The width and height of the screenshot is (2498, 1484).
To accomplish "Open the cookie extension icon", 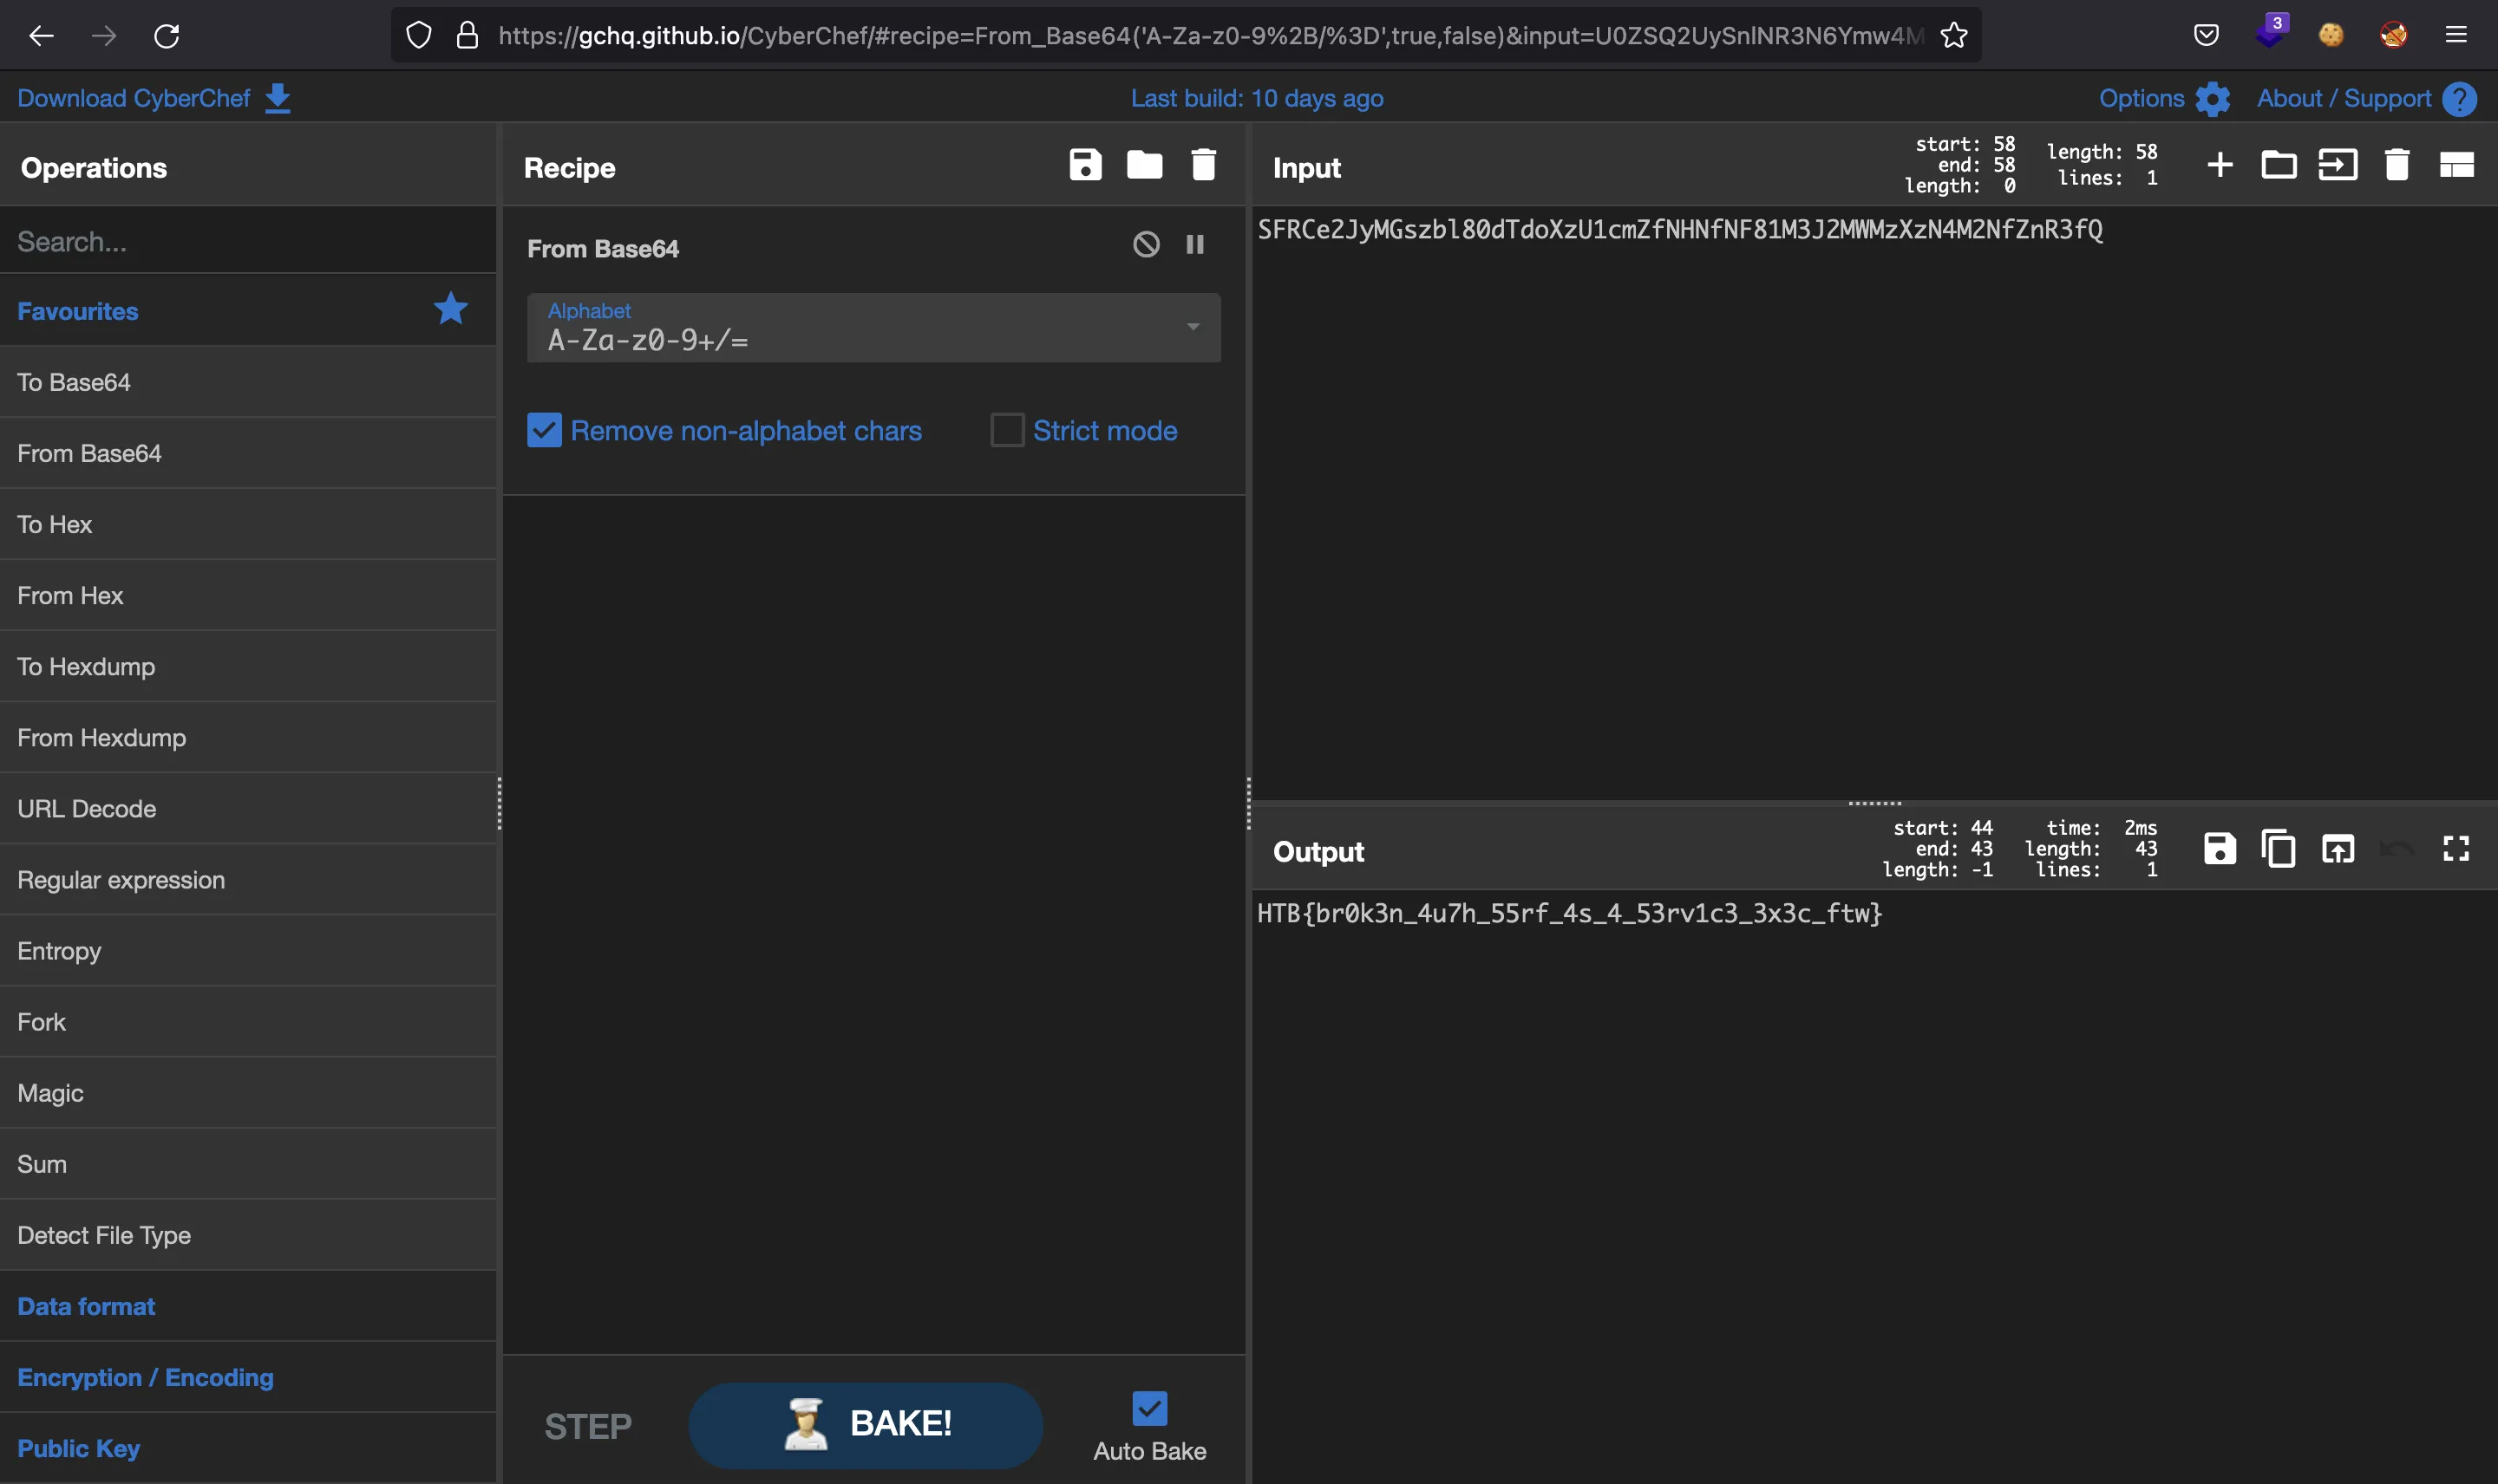I will [x=2331, y=35].
